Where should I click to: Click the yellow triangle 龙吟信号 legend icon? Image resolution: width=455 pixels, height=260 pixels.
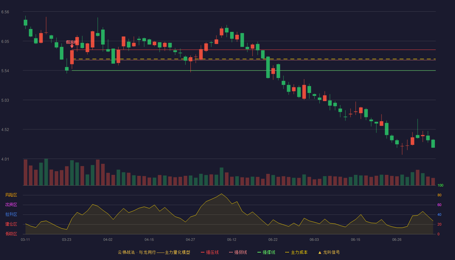coord(320,252)
